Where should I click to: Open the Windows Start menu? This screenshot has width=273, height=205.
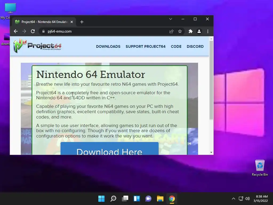(x=102, y=199)
